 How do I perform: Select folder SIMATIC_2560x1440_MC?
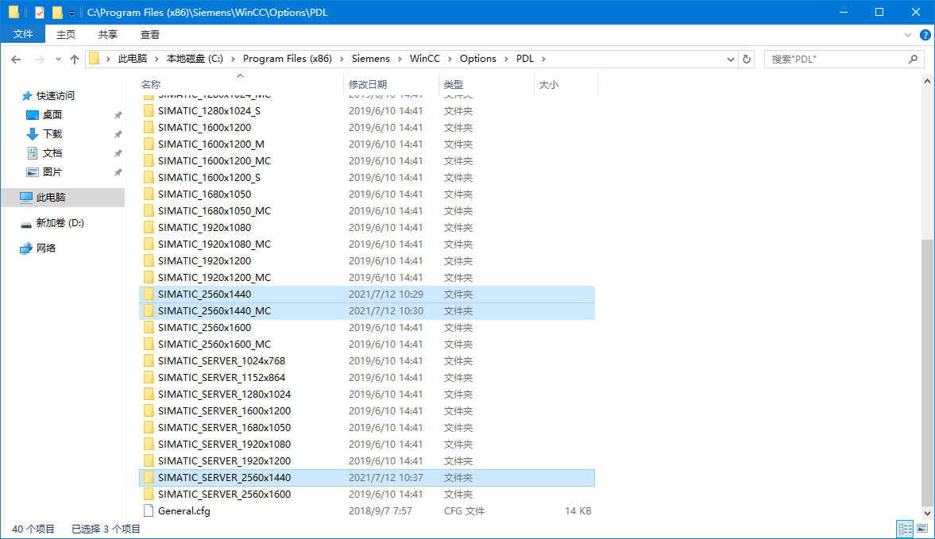pos(367,311)
